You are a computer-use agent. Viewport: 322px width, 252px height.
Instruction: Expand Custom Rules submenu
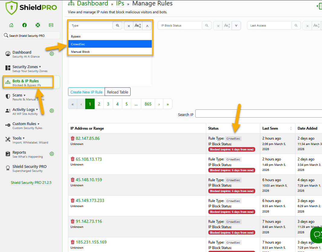[x=38, y=124]
